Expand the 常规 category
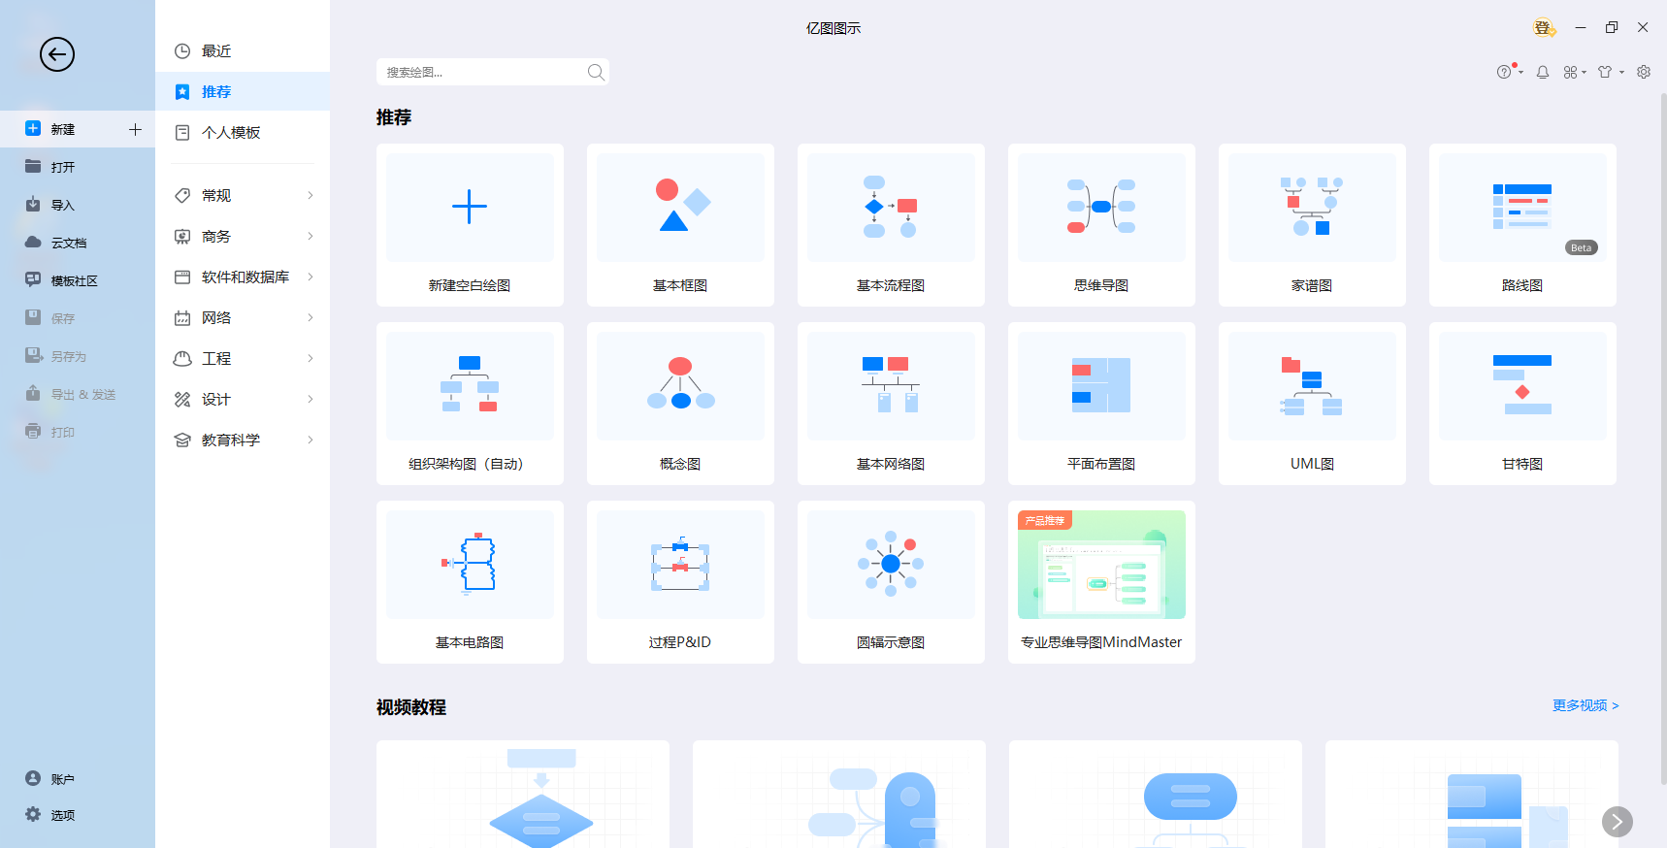Screen dimensions: 1667x848 [243, 195]
